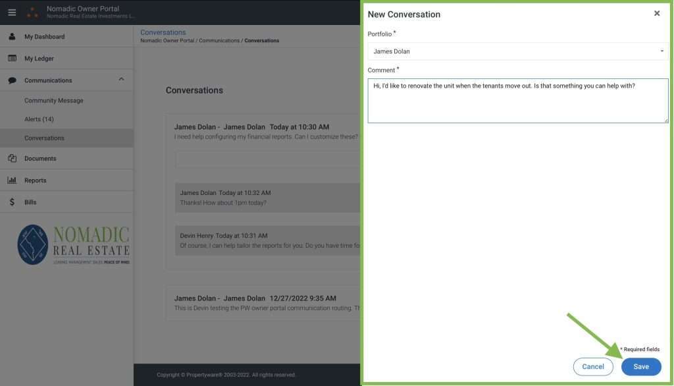674x386 pixels.
Task: Click the My Ledger icon
Action: click(12, 59)
